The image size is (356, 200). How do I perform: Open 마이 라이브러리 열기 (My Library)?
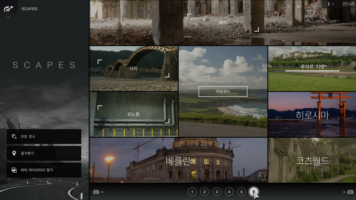click(x=44, y=170)
